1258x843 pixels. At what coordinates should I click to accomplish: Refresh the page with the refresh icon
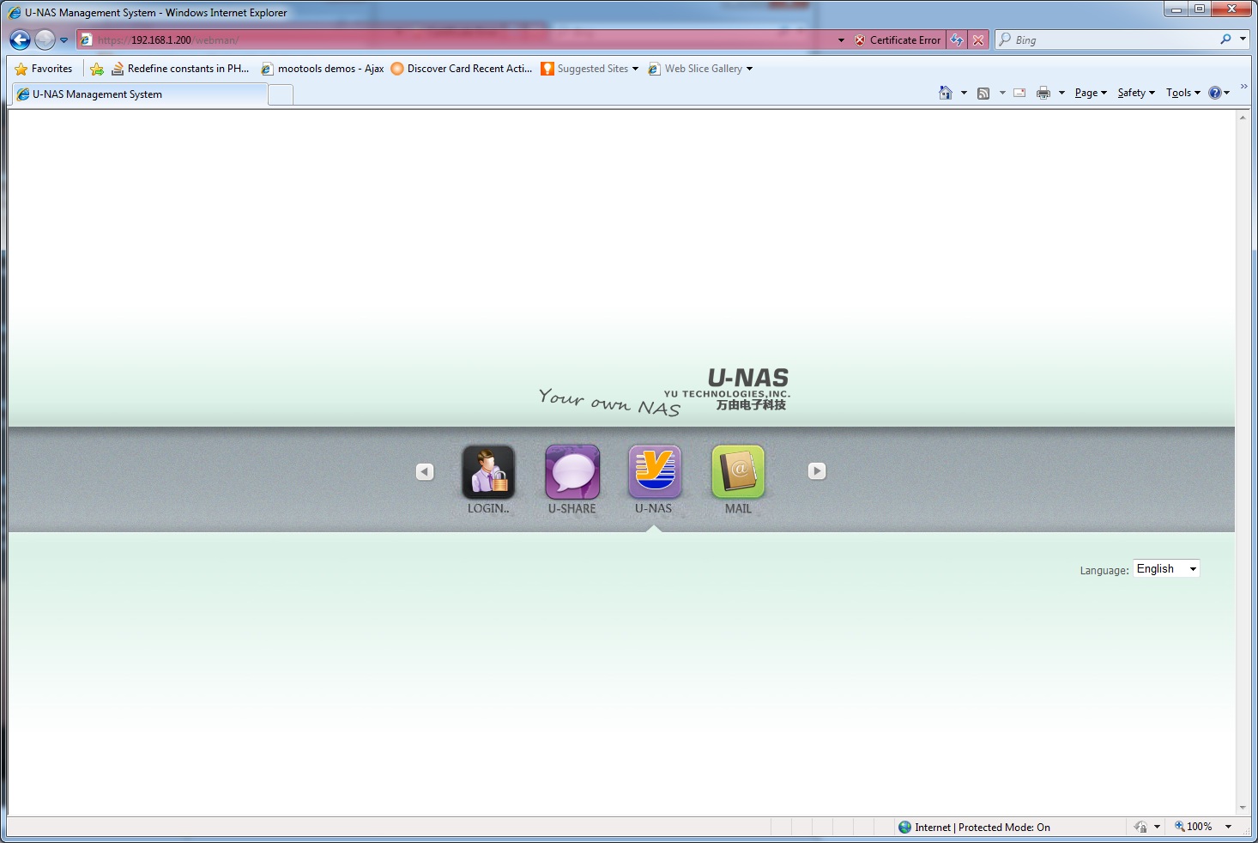coord(957,40)
